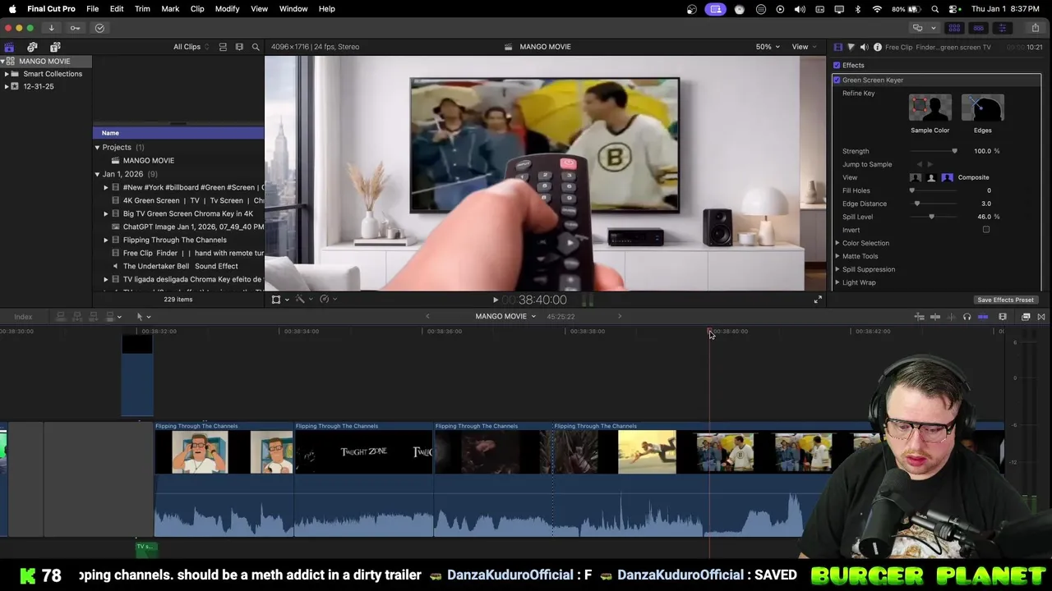The image size is (1052, 591).
Task: Open the audio inspector speaker icon
Action: pos(864,47)
